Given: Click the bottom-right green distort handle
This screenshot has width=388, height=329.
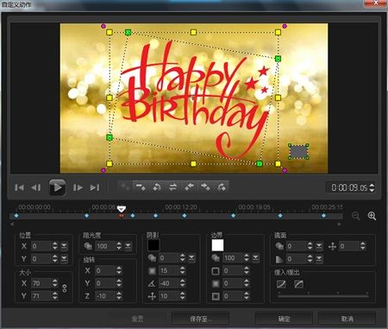Looking at the screenshot, I should coord(260,164).
